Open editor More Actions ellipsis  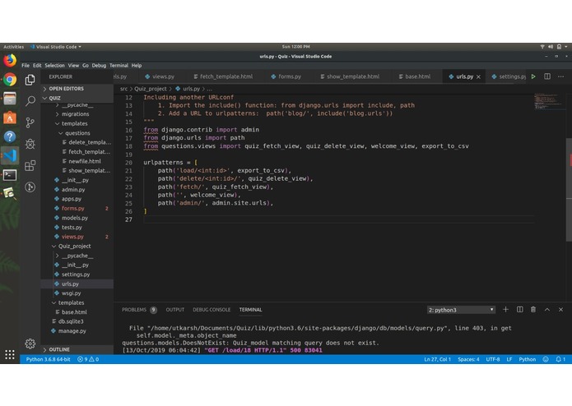tap(561, 76)
